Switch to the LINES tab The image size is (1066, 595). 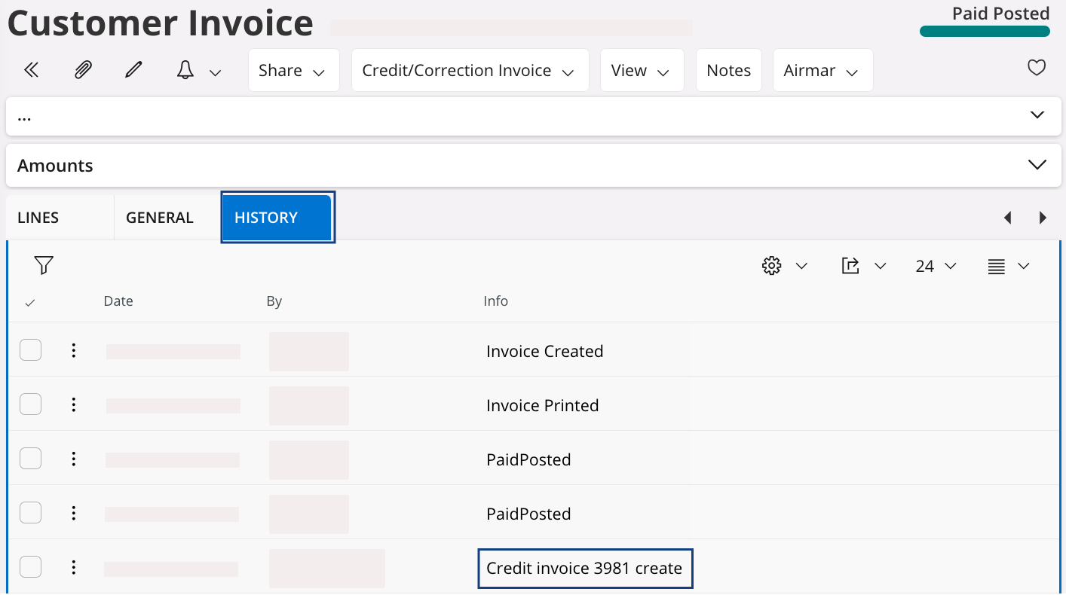tap(38, 218)
